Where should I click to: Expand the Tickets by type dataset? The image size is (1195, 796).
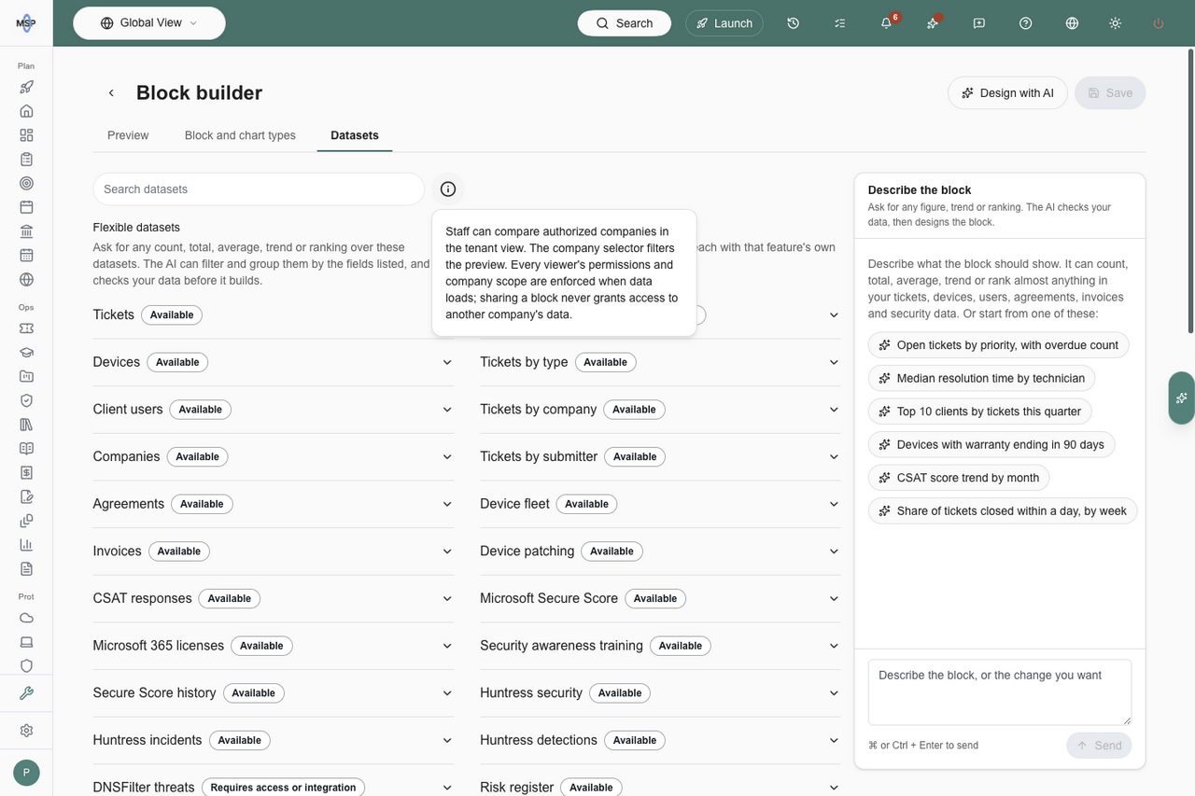click(x=660, y=362)
